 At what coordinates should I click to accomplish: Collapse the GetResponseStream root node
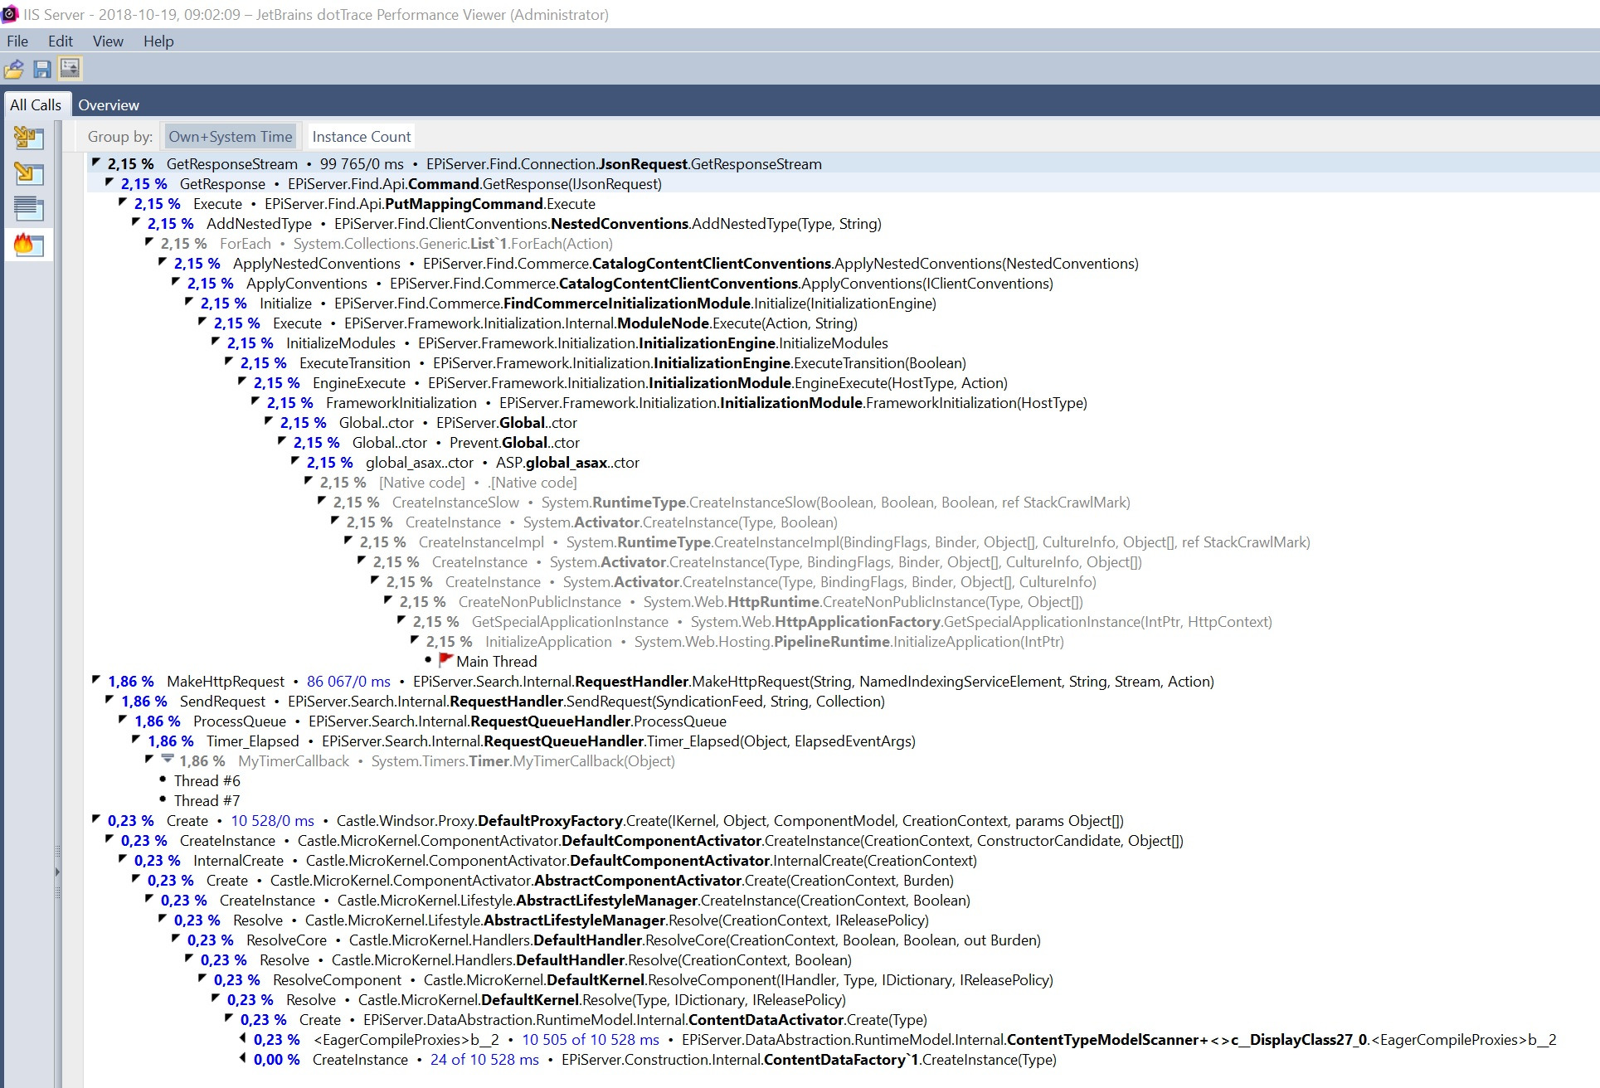click(96, 163)
